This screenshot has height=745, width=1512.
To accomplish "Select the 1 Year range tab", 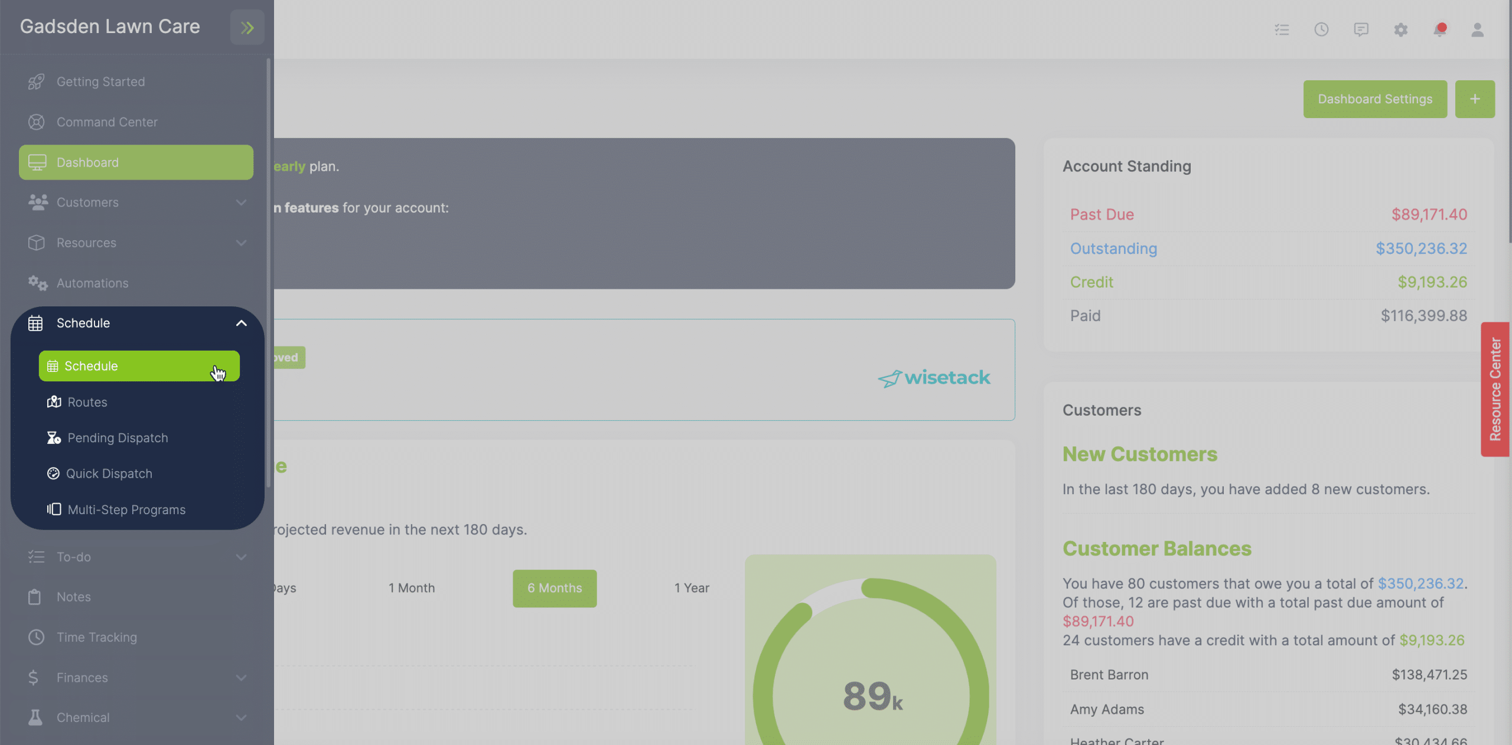I will pyautogui.click(x=692, y=588).
